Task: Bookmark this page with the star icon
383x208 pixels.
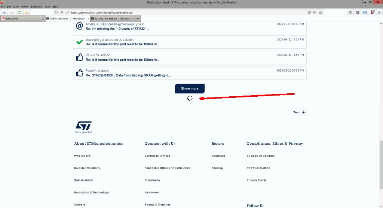Action: pyautogui.click(x=321, y=12)
